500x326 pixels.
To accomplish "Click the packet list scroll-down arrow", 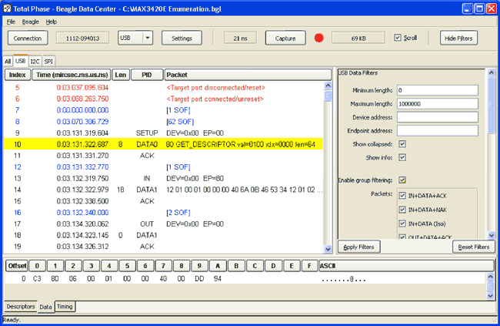I will tap(328, 248).
